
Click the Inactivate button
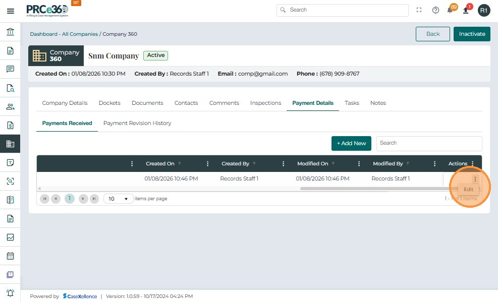472,34
